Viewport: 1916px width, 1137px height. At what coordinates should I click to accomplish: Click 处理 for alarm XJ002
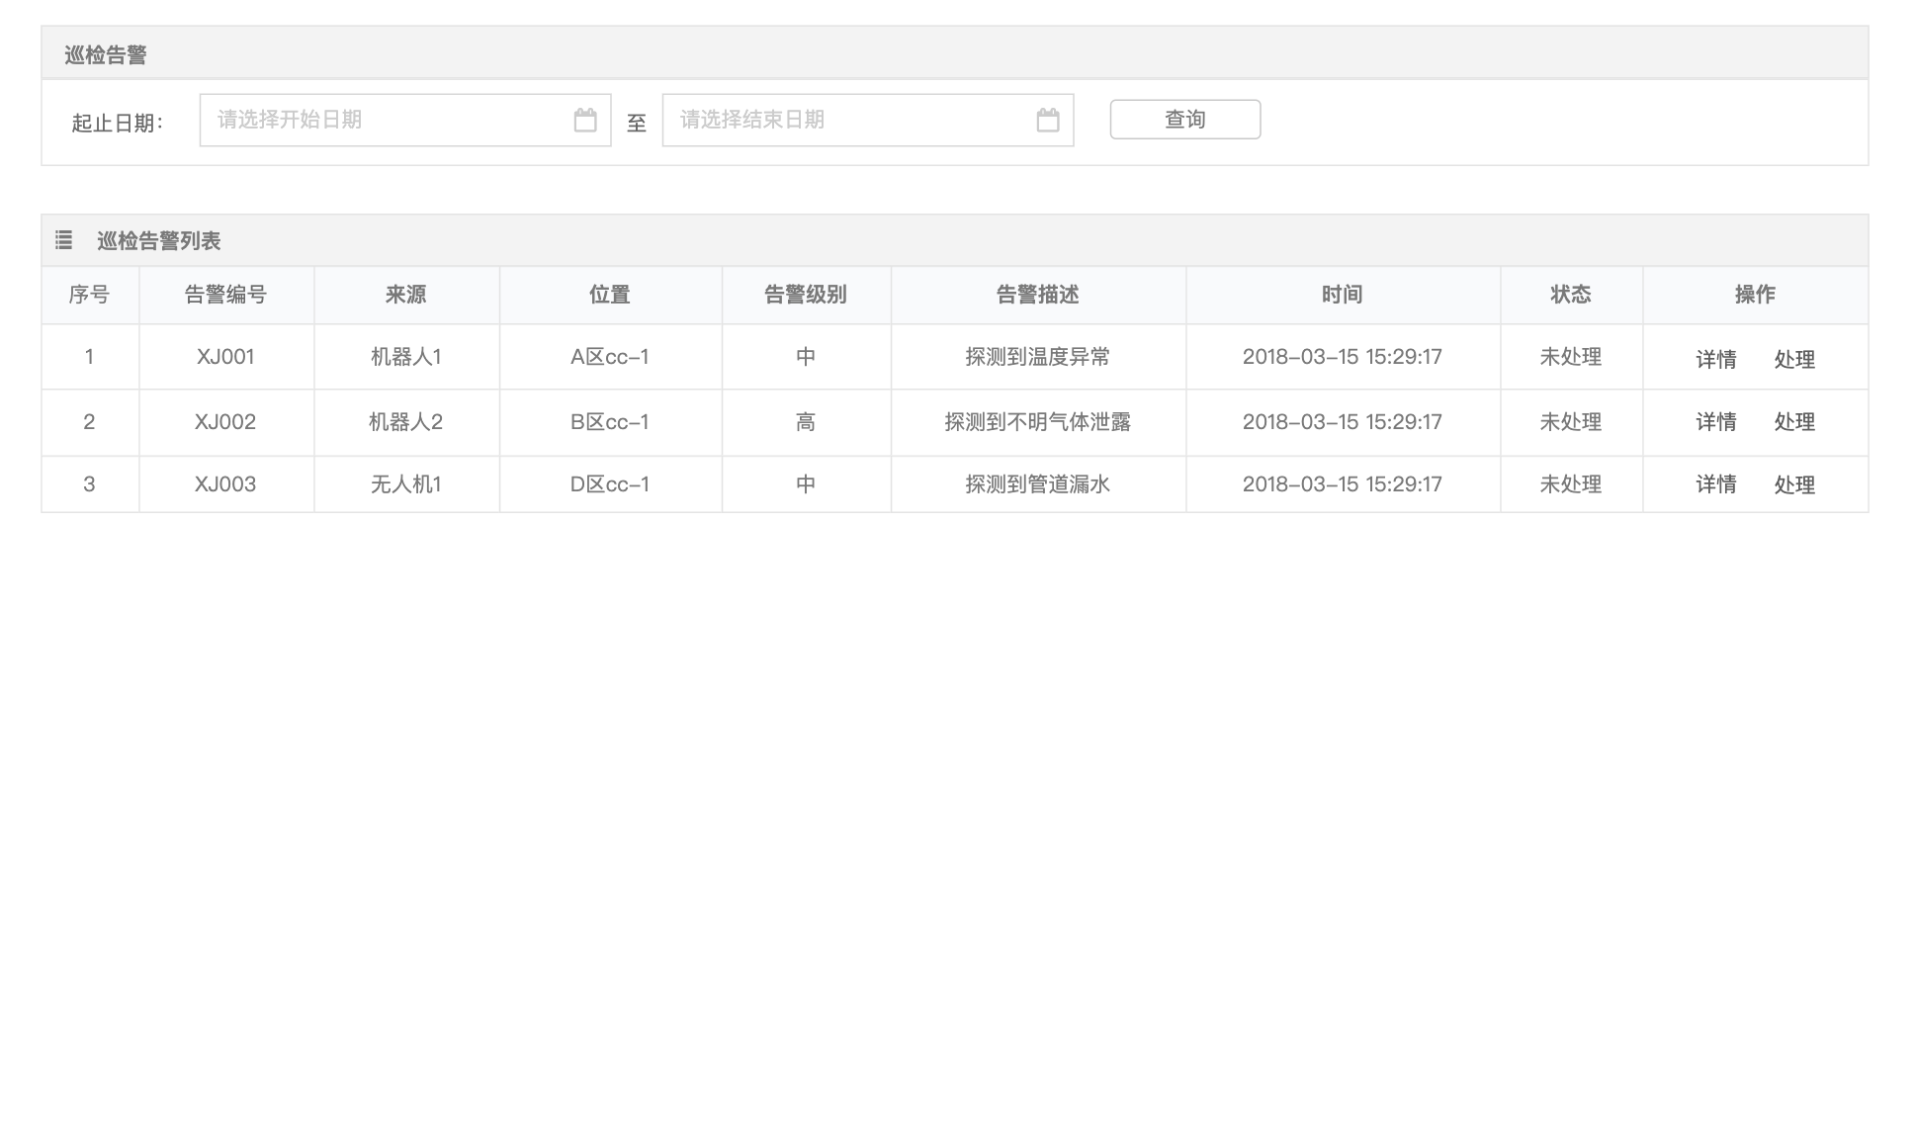pyautogui.click(x=1793, y=422)
